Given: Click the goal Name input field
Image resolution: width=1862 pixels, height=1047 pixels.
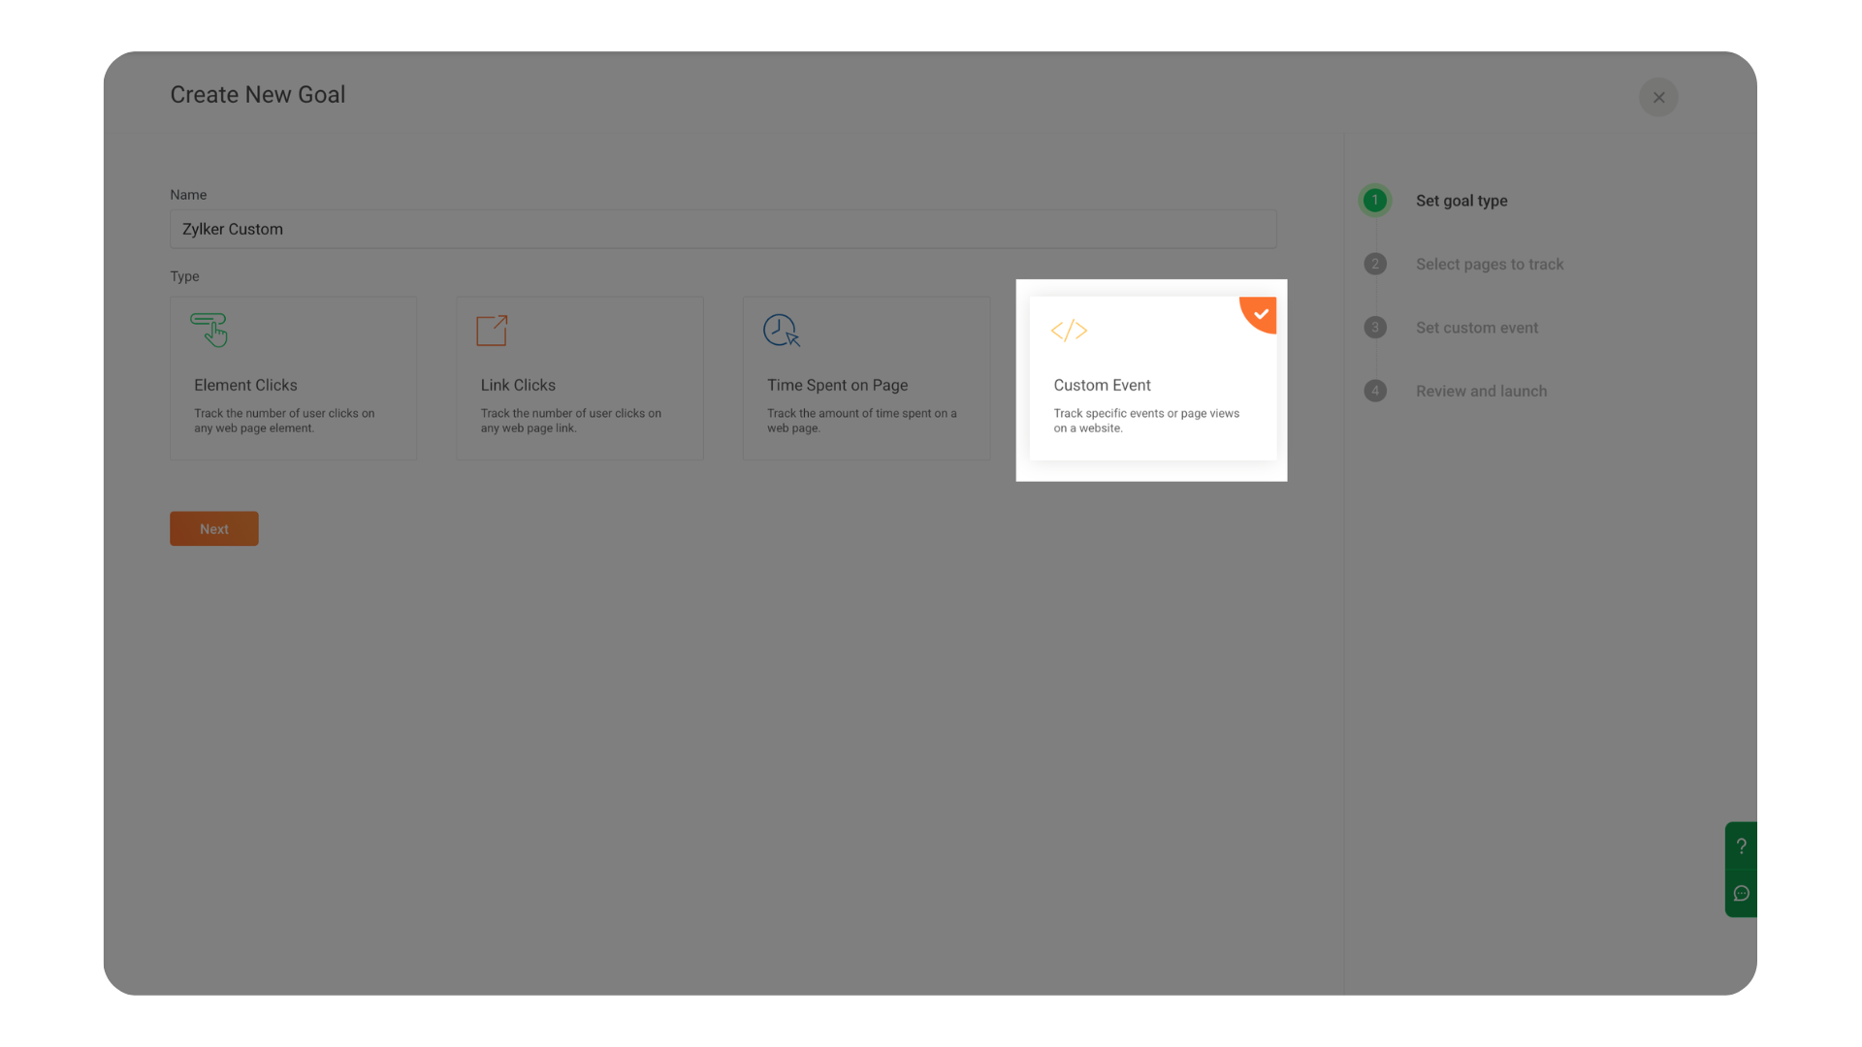Looking at the screenshot, I should click(x=722, y=229).
